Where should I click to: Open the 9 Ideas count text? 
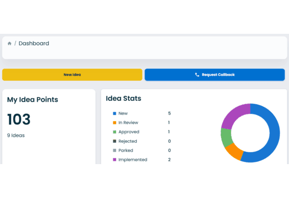pyautogui.click(x=16, y=135)
